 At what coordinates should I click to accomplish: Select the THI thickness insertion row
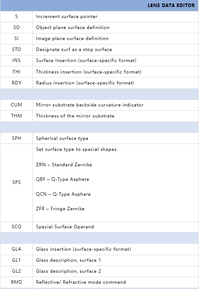point(99,72)
